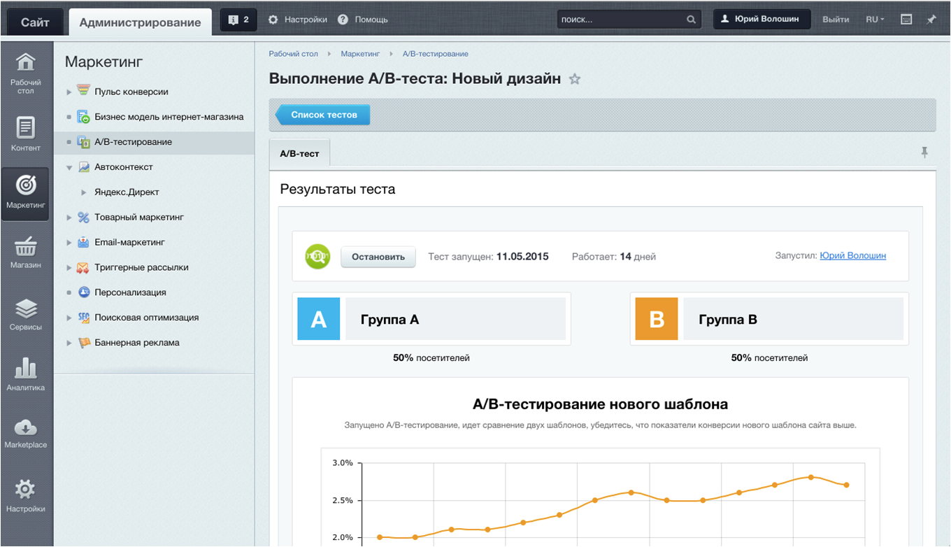Expand the Товарный маркетинг node
The image size is (951, 547).
(x=69, y=218)
